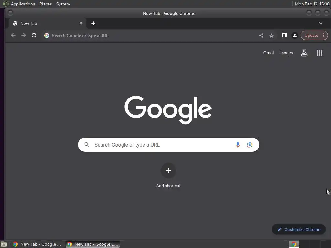Screen dimensions: 331x248
Task: Open Gmail link
Action: (269, 53)
